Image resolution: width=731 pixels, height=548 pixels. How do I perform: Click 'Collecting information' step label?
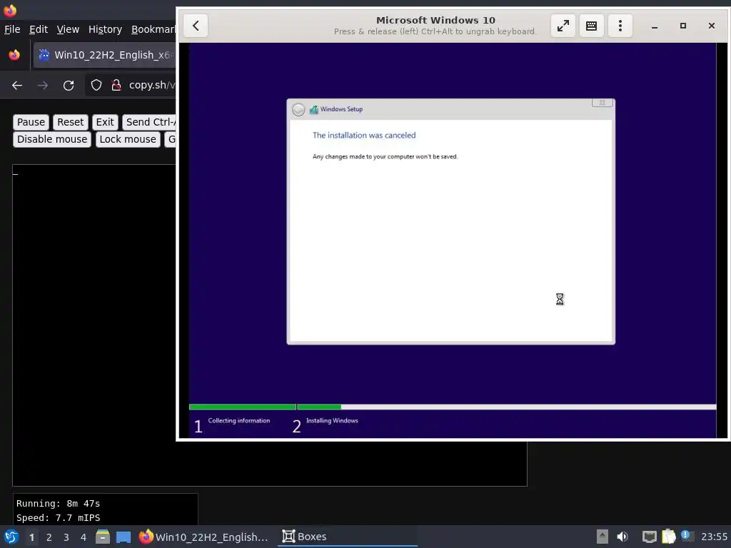click(x=238, y=420)
